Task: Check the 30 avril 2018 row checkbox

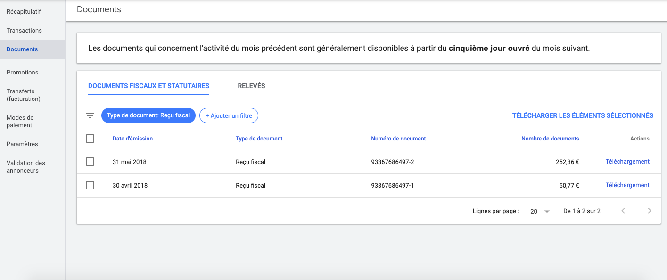Action: coord(90,185)
